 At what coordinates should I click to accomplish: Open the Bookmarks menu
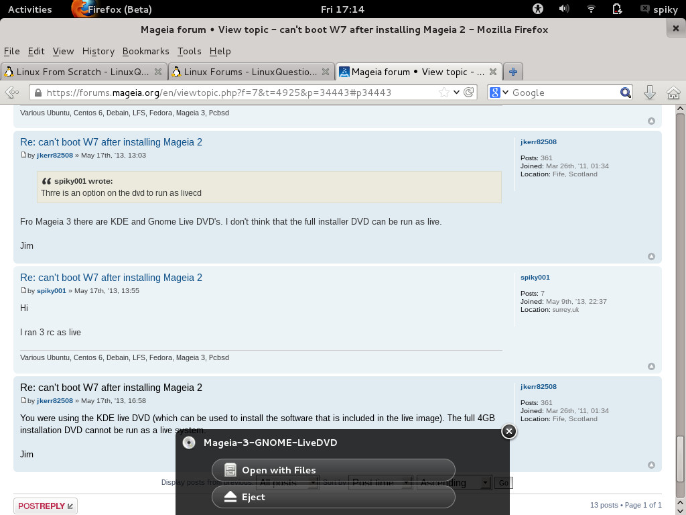(145, 51)
